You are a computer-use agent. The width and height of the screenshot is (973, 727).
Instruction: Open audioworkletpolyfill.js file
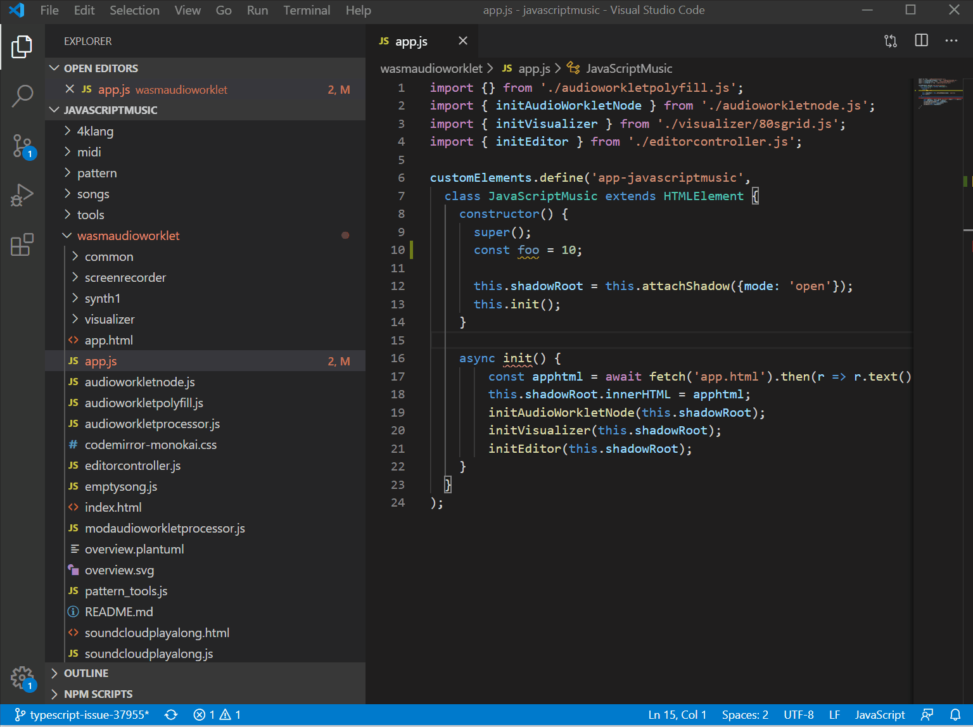click(x=205, y=403)
